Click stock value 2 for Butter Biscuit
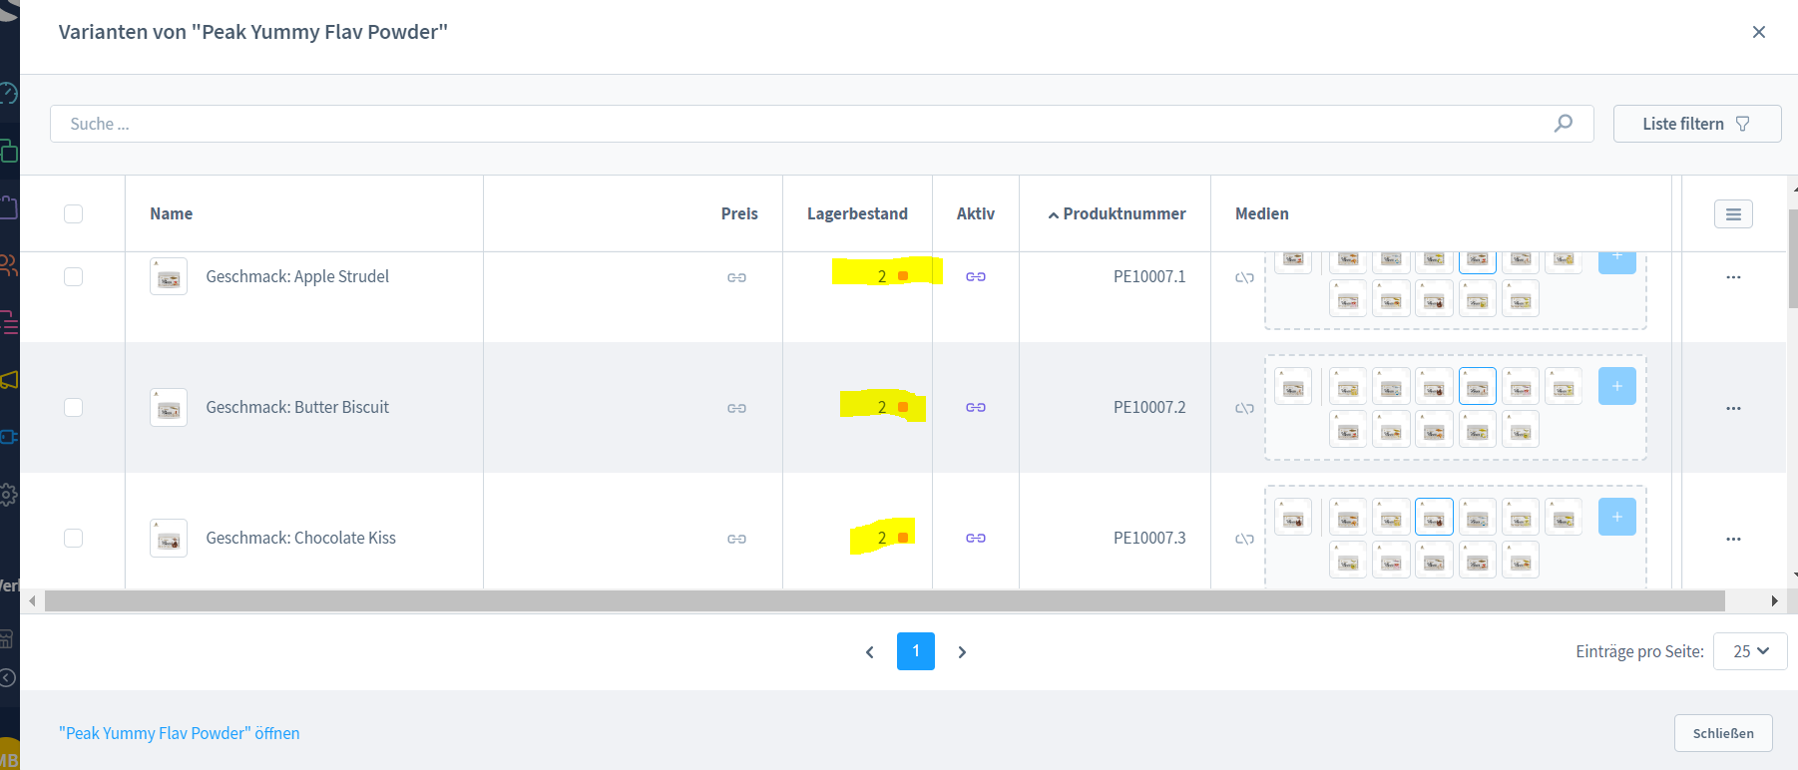The width and height of the screenshot is (1798, 770). tap(882, 407)
